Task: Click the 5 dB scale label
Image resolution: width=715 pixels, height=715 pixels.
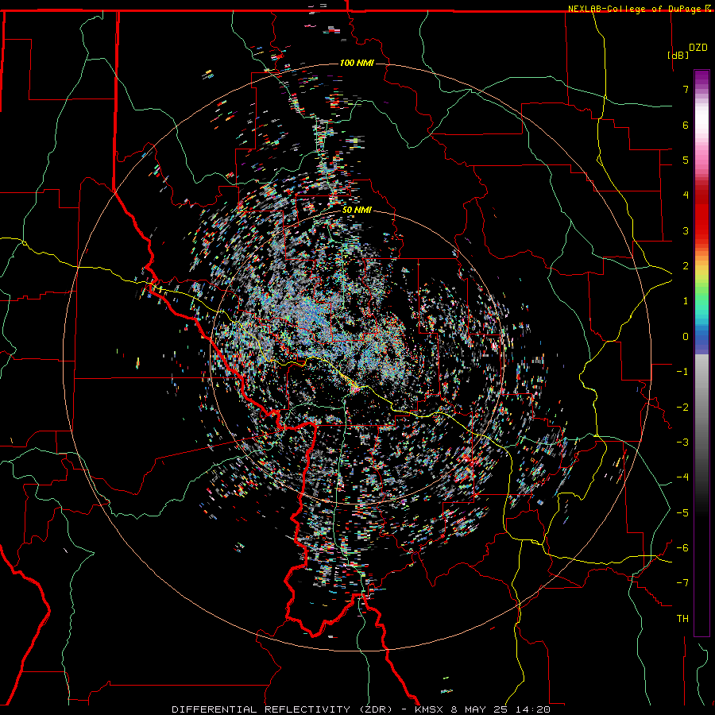Action: coord(686,160)
